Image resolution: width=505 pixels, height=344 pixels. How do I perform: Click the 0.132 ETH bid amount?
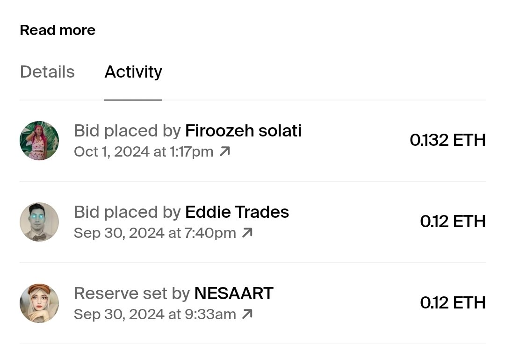(447, 140)
